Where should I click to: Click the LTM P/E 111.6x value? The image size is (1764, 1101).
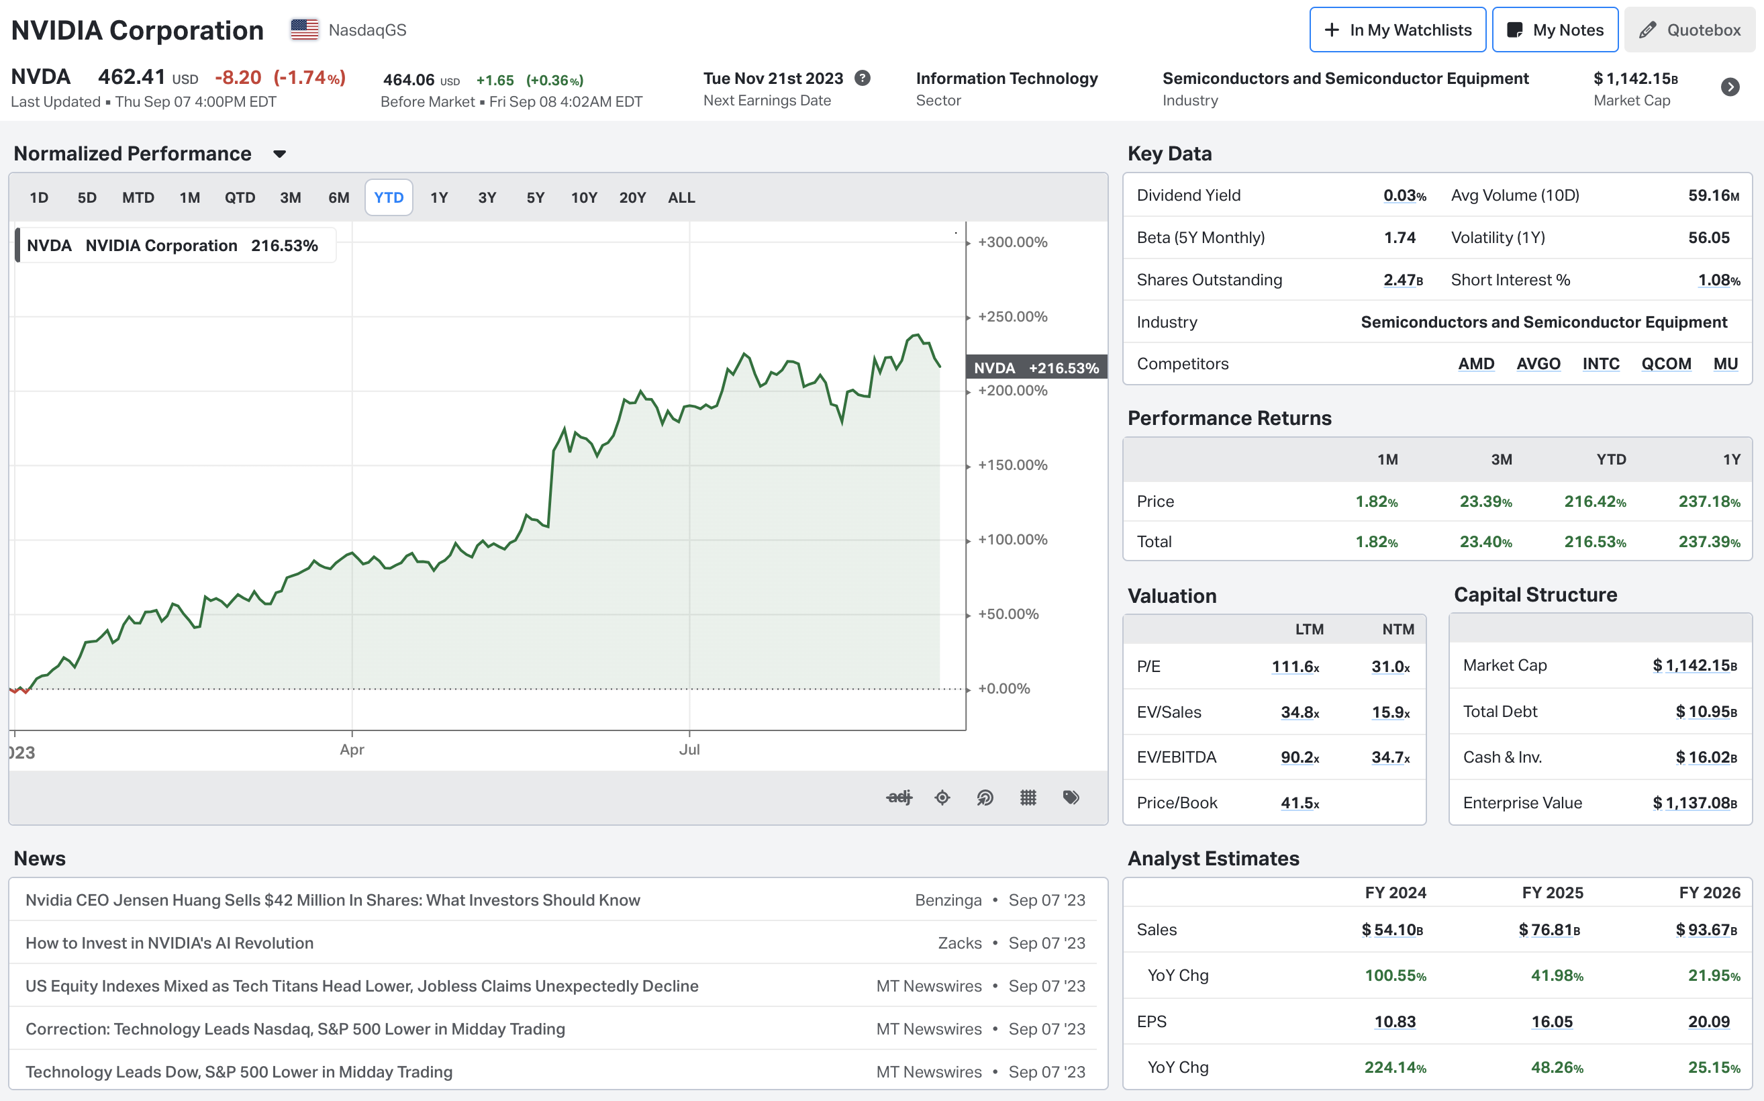pyautogui.click(x=1295, y=666)
